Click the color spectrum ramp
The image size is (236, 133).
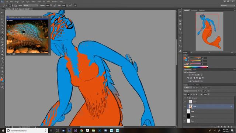click(x=196, y=67)
